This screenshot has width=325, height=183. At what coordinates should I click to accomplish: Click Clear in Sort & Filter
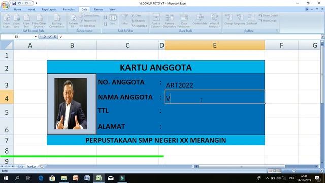pos(136,16)
